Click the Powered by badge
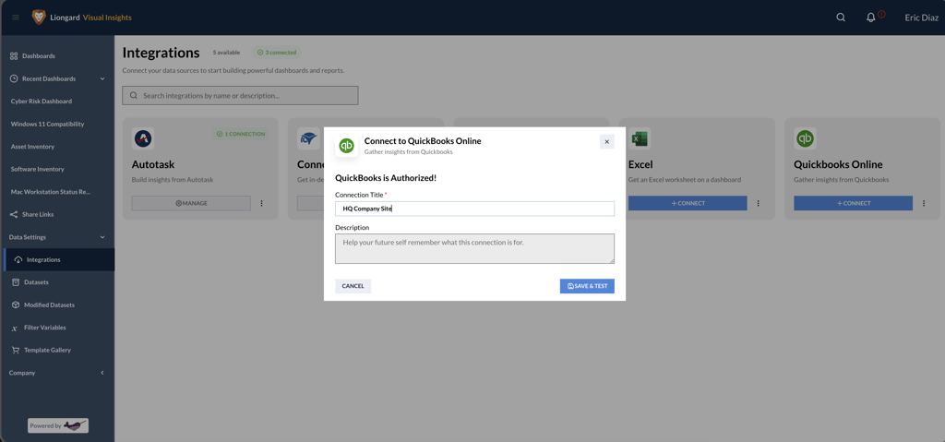The image size is (945, 442). [58, 425]
